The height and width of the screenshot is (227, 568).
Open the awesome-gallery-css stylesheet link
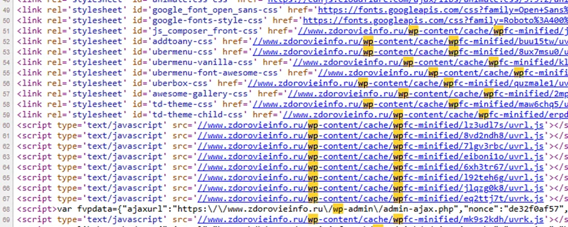click(427, 93)
